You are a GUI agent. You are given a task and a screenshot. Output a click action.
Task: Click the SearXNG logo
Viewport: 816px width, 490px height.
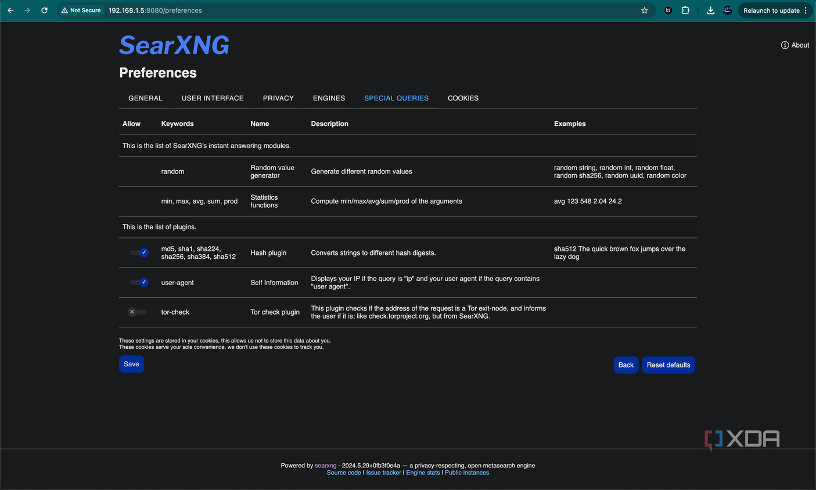coord(174,45)
